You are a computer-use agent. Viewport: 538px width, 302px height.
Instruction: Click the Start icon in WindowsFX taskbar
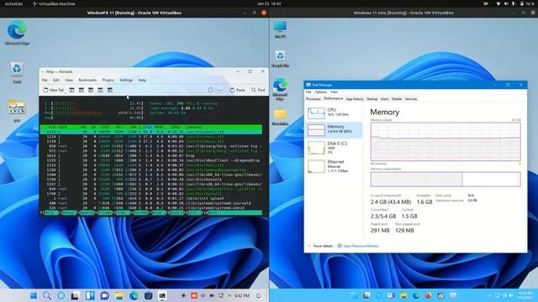coord(34,295)
